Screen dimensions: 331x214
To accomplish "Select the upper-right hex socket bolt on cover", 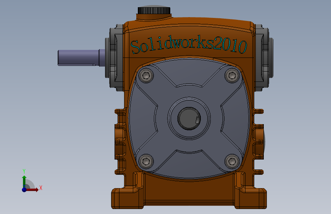I will coord(232,75).
